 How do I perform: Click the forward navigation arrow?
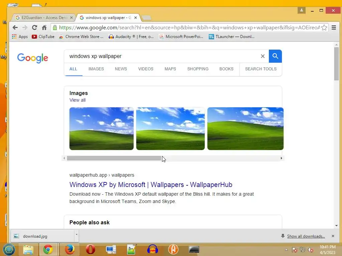click(x=25, y=28)
